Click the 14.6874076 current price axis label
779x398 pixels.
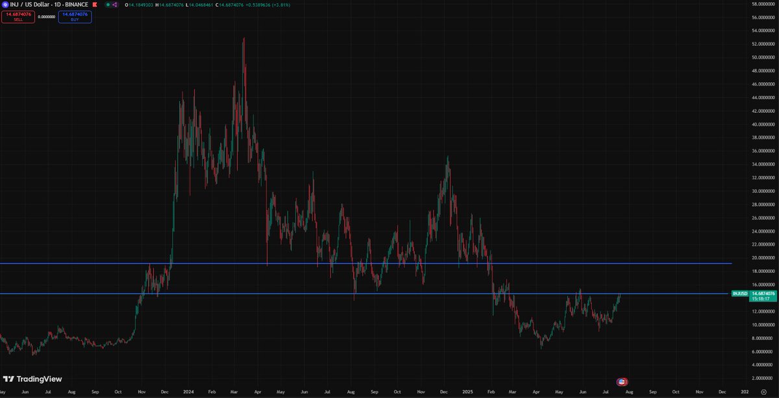point(763,294)
